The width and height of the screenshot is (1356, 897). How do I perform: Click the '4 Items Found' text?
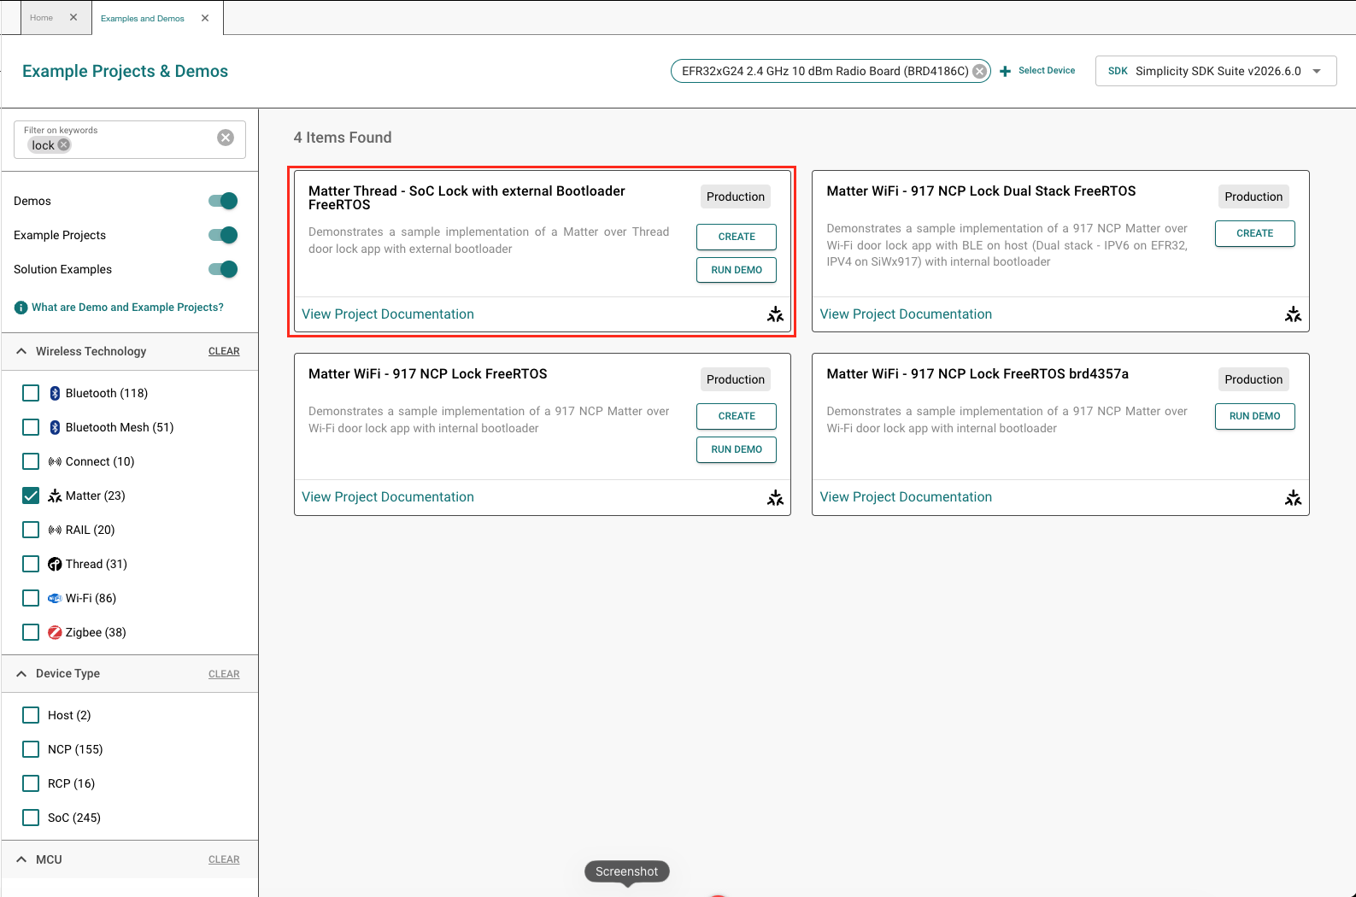(x=343, y=138)
